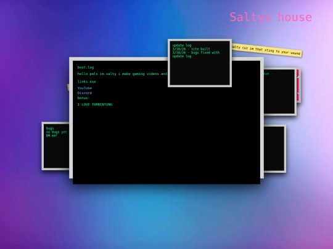The height and width of the screenshot is (249, 333).
Task: Click the "Saltys house" title
Action: (271, 17)
